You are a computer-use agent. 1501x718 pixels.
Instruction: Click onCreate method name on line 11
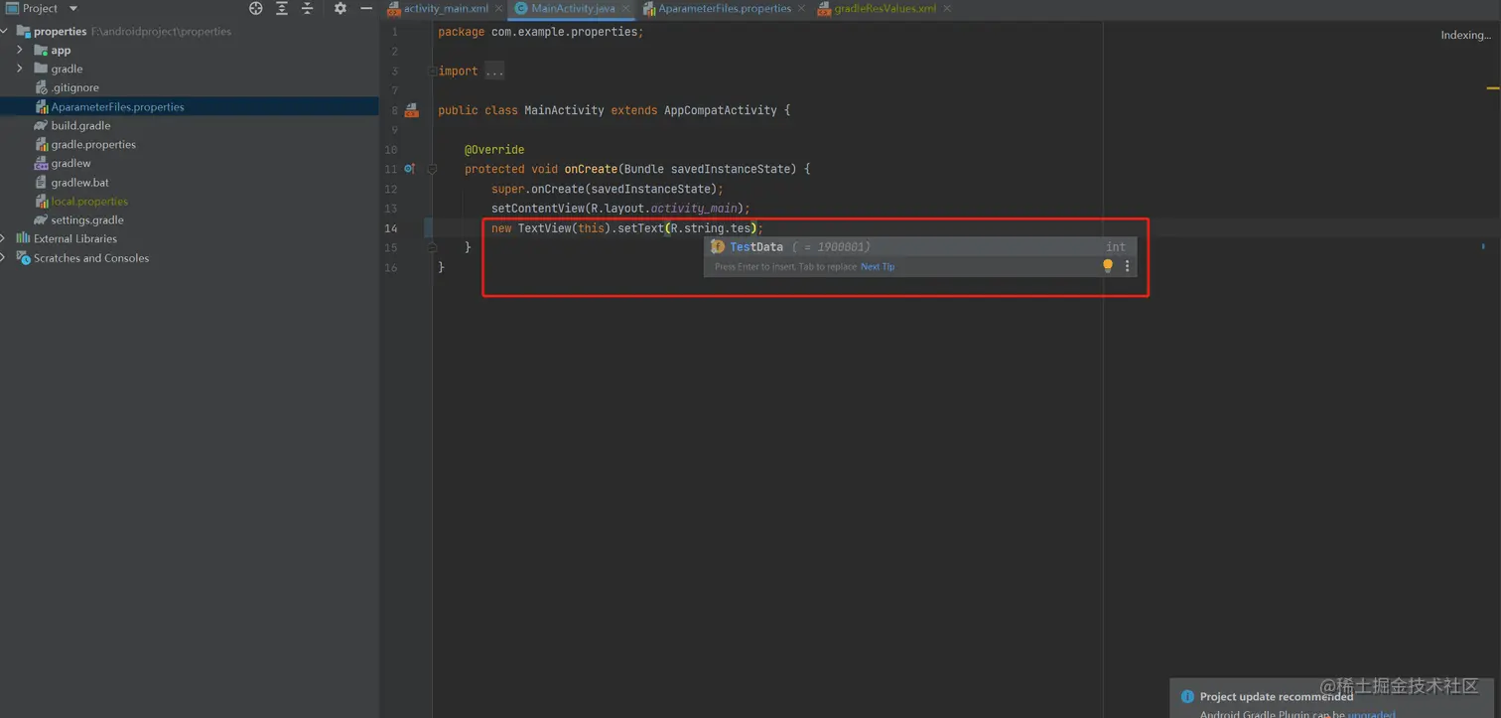(x=591, y=169)
